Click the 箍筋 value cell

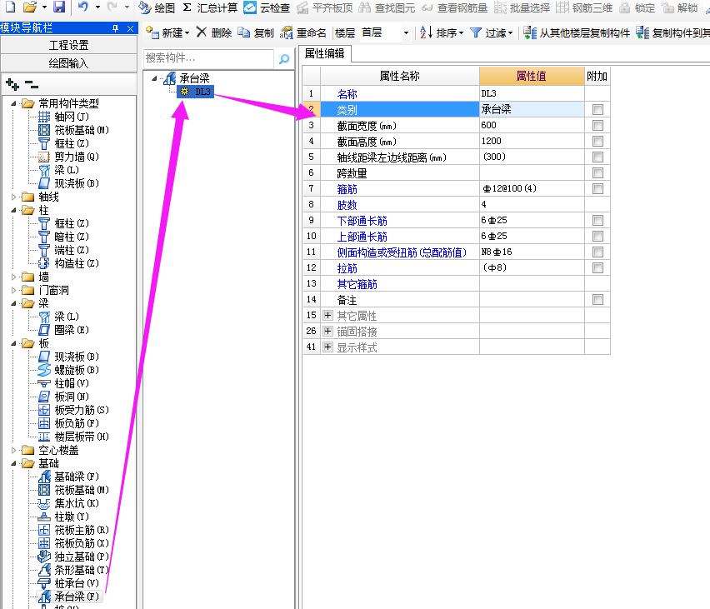tap(532, 188)
